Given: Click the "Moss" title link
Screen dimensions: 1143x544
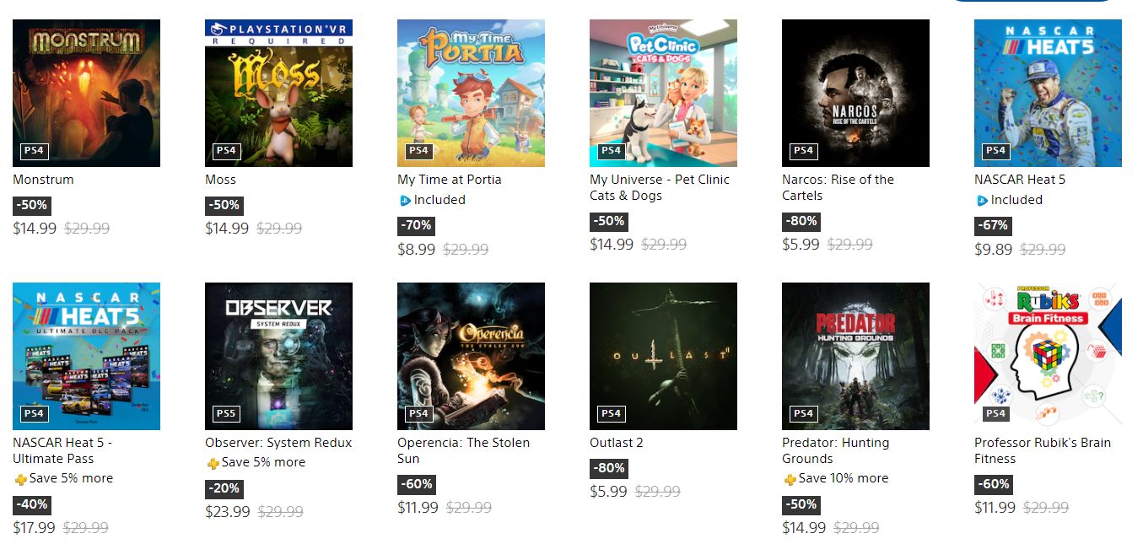Looking at the screenshot, I should point(220,180).
